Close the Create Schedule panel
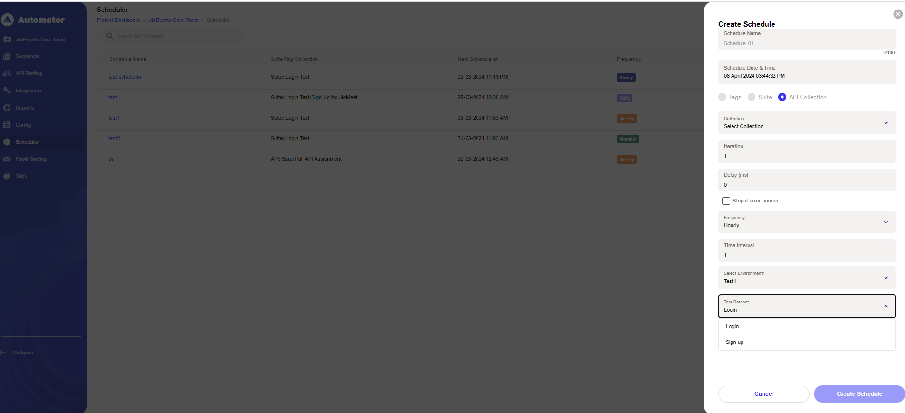Screen dimensions: 905x413 tap(898, 14)
